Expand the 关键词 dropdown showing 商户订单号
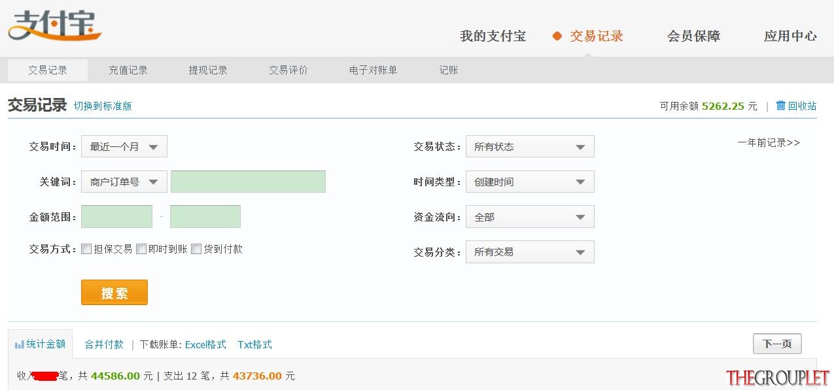 tap(124, 182)
